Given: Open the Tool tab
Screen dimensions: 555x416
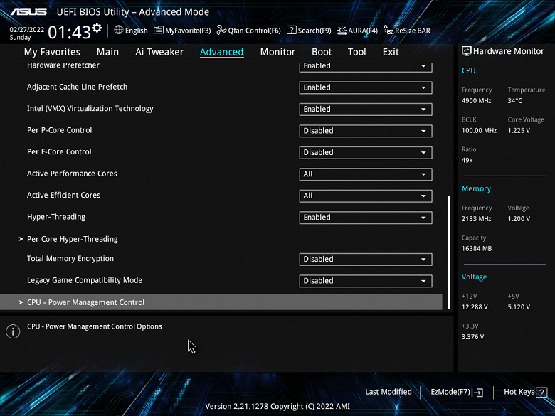Looking at the screenshot, I should pyautogui.click(x=356, y=52).
